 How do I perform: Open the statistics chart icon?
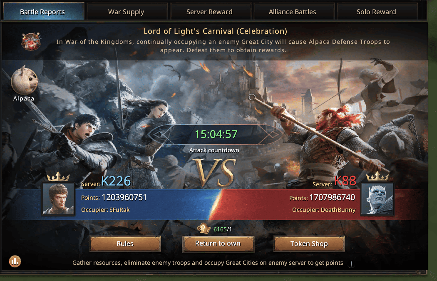click(15, 261)
